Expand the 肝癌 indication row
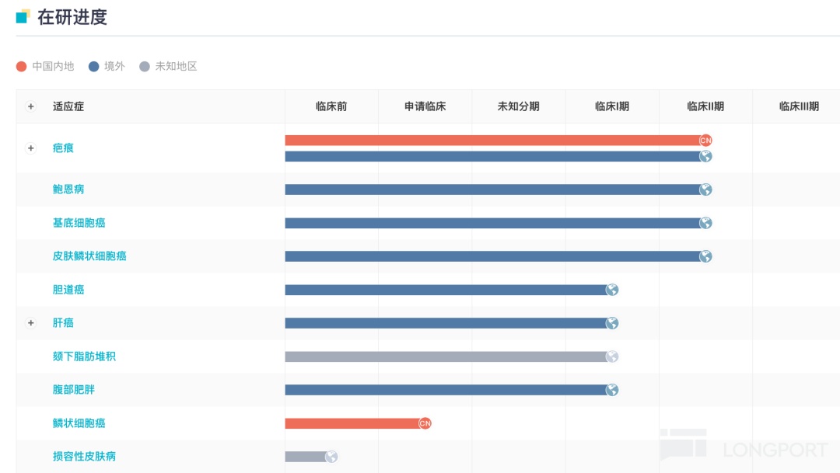 pos(31,323)
